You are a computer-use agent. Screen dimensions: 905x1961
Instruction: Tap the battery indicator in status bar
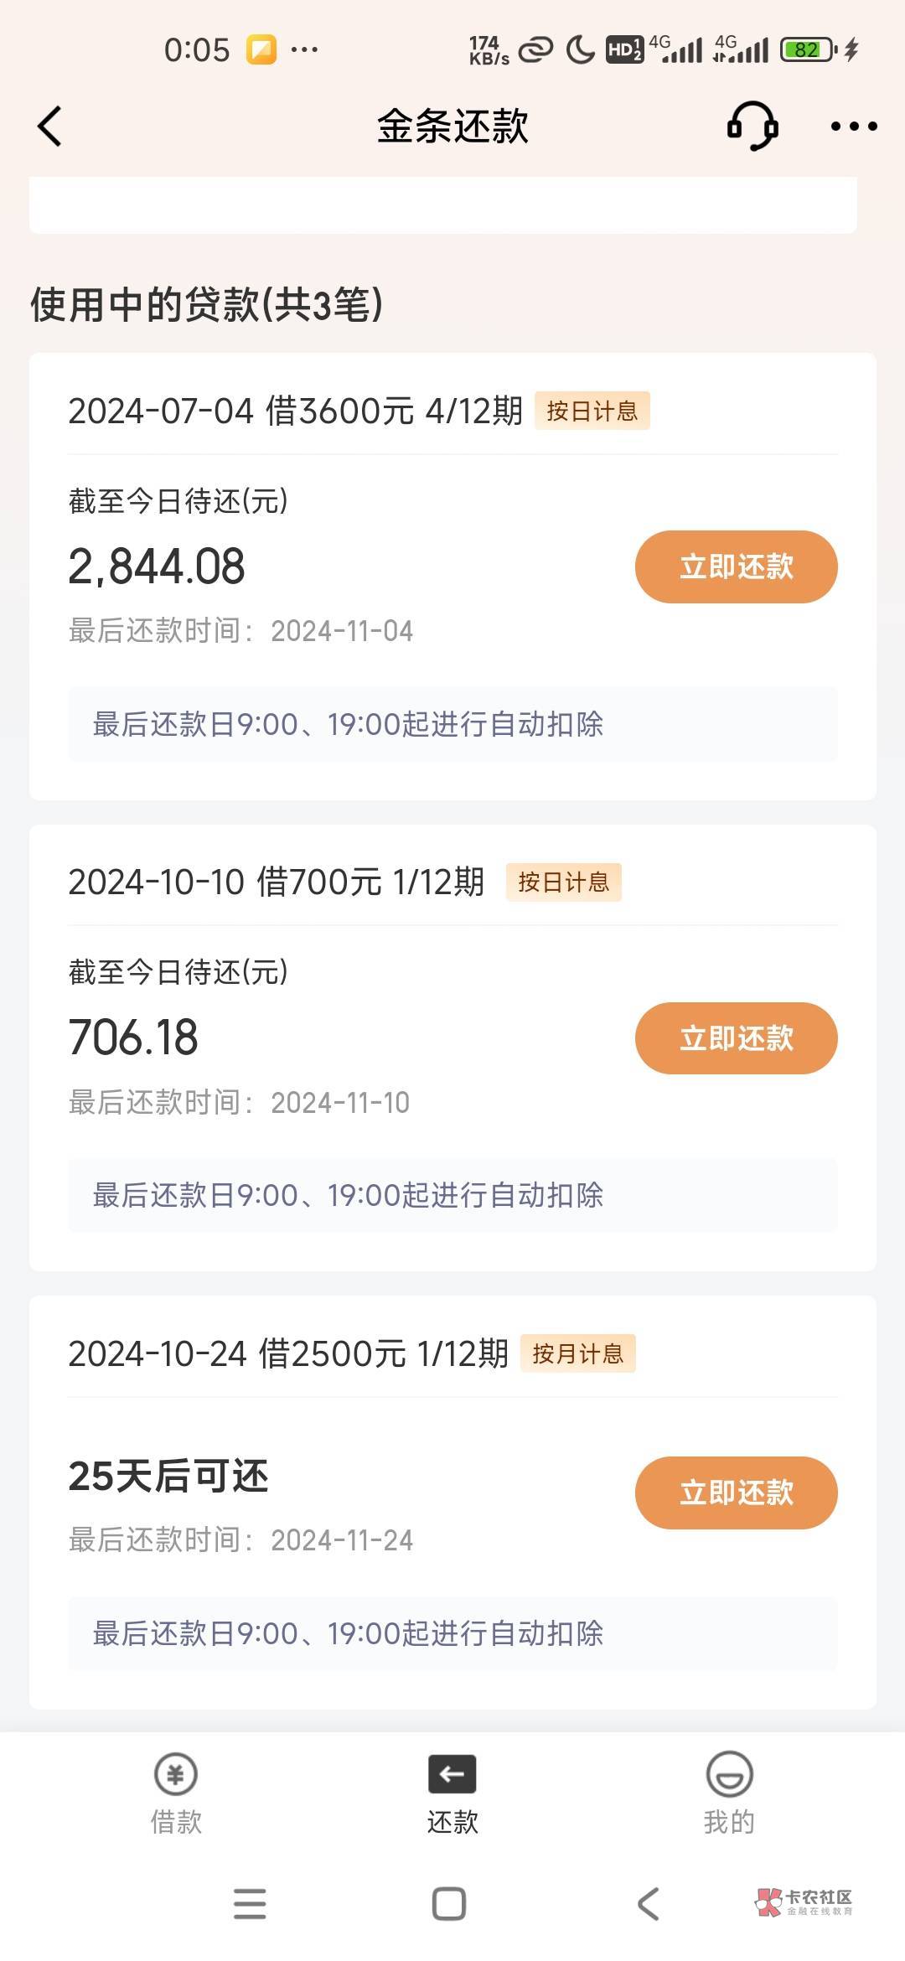(808, 49)
